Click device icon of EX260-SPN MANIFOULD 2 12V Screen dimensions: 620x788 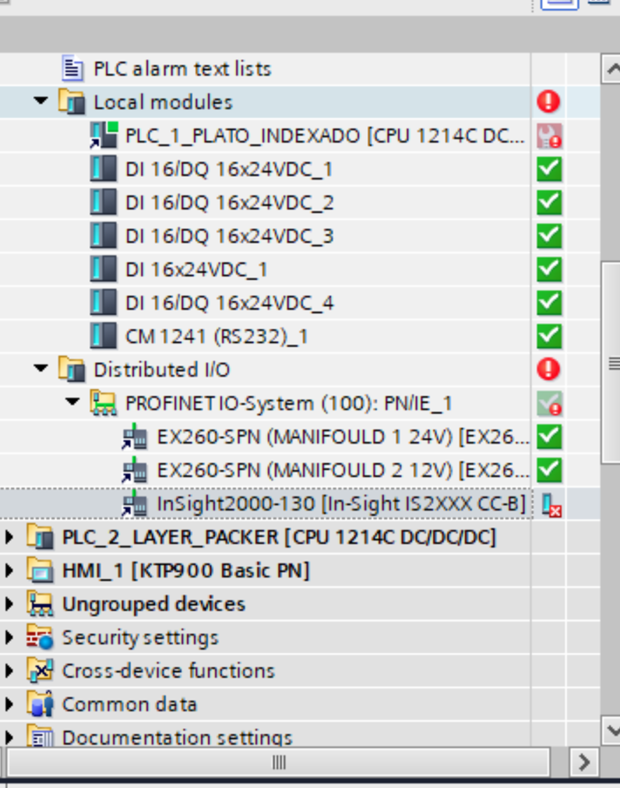point(135,470)
